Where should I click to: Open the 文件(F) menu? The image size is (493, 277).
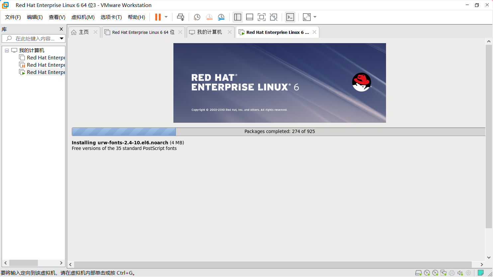point(13,17)
